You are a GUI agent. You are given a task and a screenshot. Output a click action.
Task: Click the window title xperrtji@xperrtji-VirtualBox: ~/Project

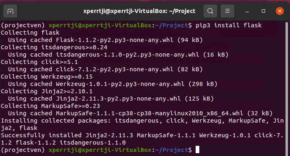[139, 11]
